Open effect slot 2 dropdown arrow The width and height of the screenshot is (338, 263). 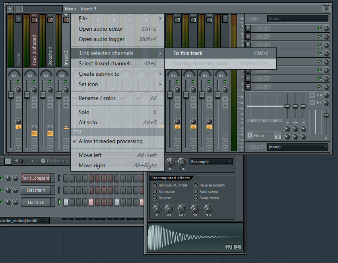tap(248, 37)
